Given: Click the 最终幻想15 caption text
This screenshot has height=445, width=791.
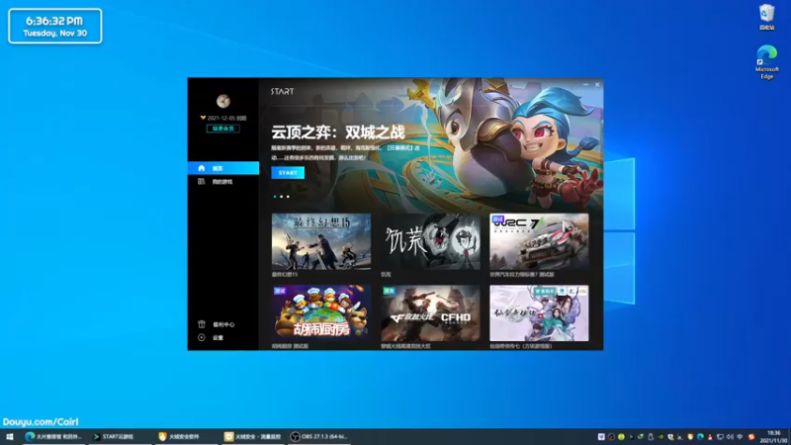Looking at the screenshot, I should [285, 275].
